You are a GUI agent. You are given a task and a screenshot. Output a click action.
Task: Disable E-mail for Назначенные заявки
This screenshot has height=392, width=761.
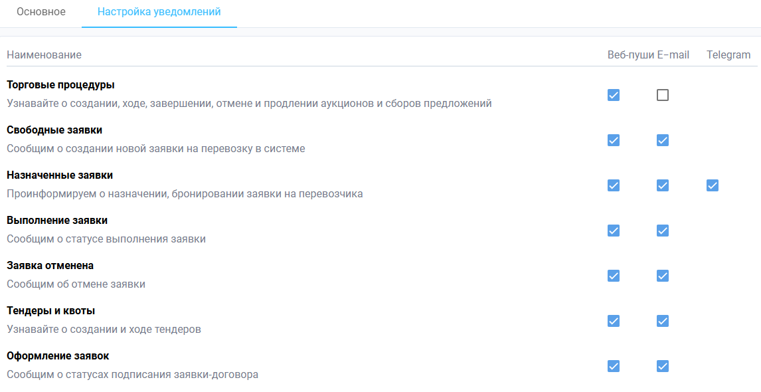click(662, 185)
